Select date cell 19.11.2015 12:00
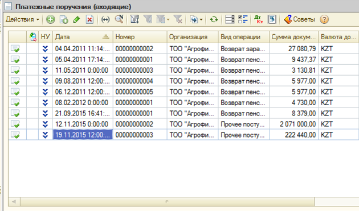This screenshot has height=211, width=359. coord(83,135)
